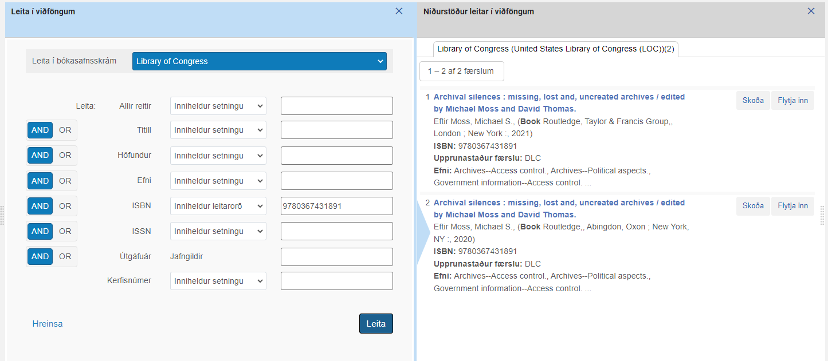Viewport: 828px width, 361px height.
Task: Open the Library of Congress catalog dropdown
Action: pos(260,61)
